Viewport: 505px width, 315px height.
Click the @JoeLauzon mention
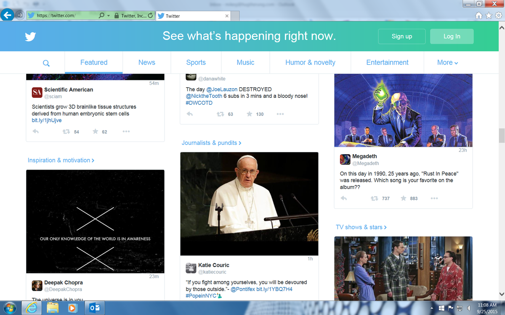[222, 89]
